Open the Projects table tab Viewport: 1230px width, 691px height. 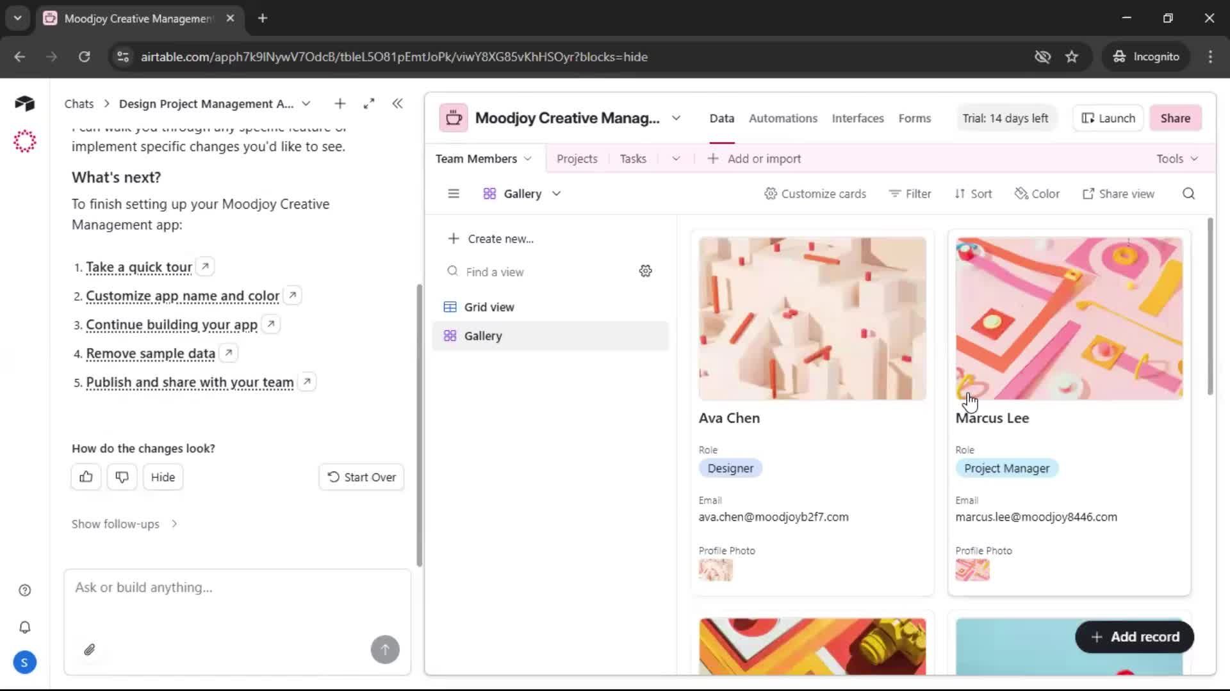click(x=577, y=159)
